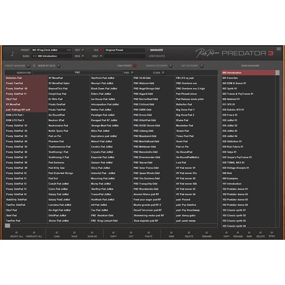Select bank 102 Predator dance 01
Screen dimensions: 285x285
[248, 189]
